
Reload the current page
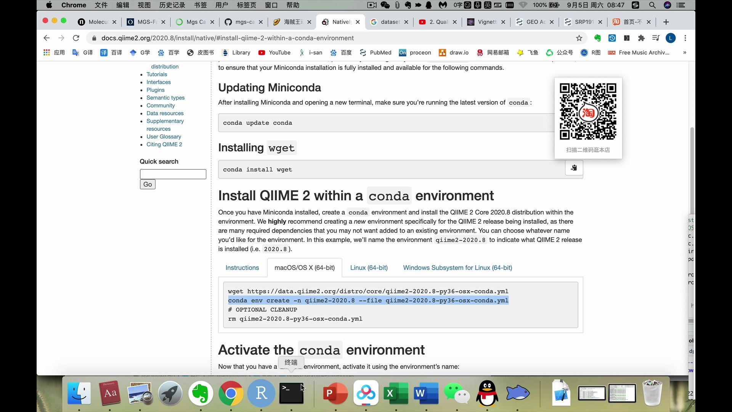click(x=76, y=38)
